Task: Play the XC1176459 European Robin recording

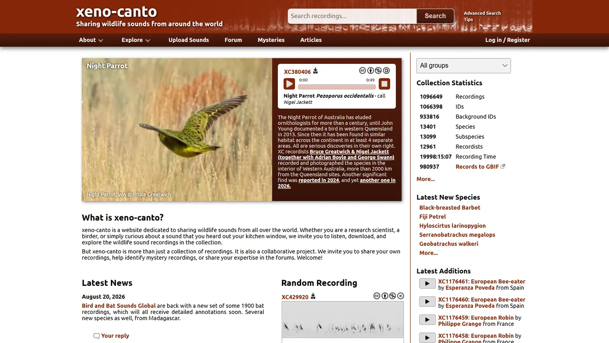Action: [427, 320]
